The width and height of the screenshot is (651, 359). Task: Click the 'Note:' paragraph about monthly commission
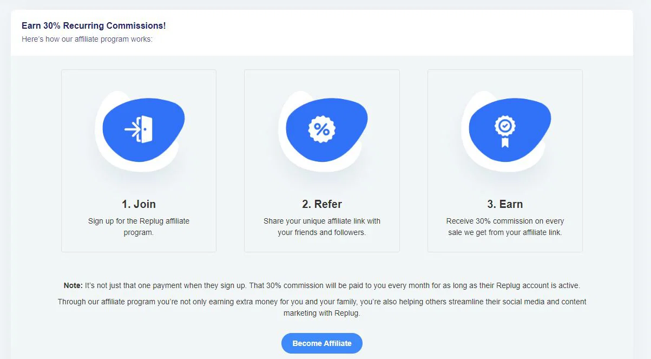pyautogui.click(x=322, y=285)
